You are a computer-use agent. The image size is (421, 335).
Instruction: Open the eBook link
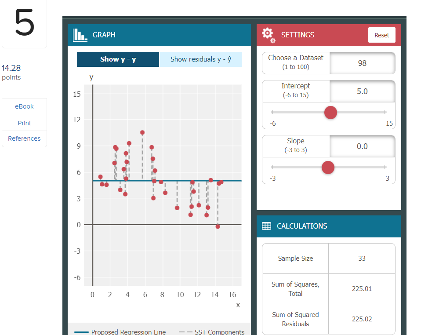[x=24, y=106]
